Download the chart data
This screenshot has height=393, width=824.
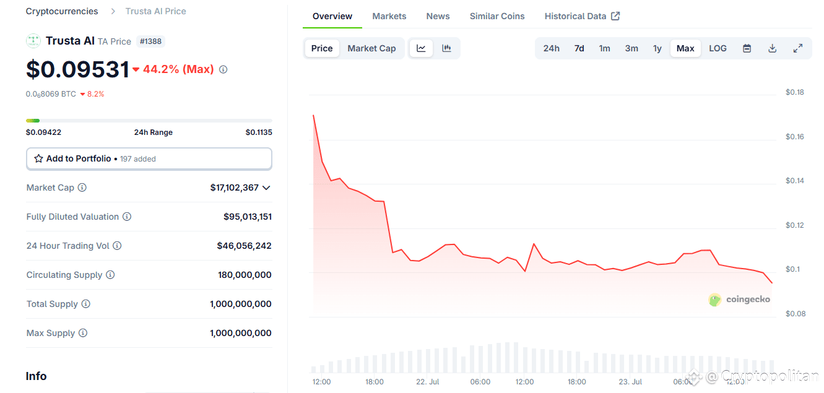773,48
